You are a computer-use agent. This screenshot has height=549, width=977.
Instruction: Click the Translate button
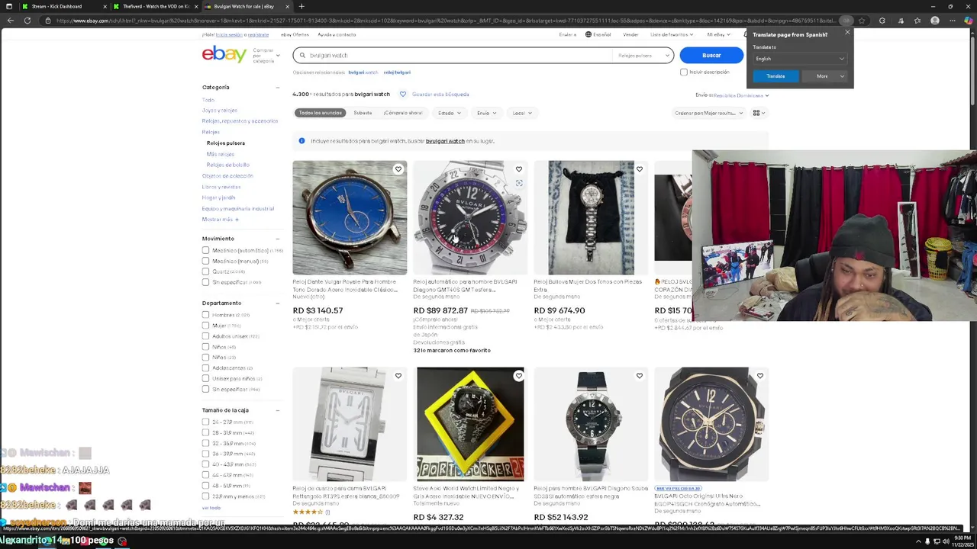point(775,76)
